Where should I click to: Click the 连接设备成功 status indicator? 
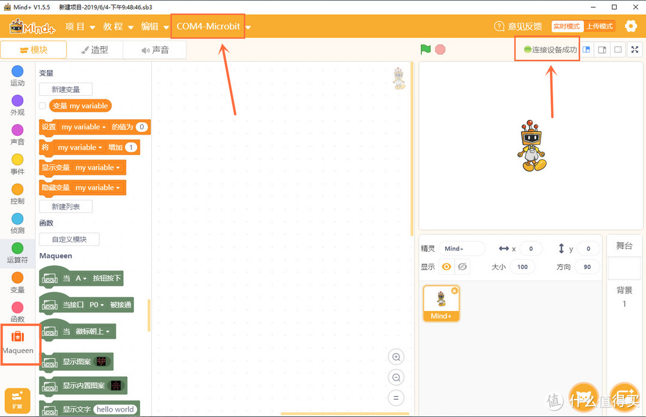click(x=550, y=50)
